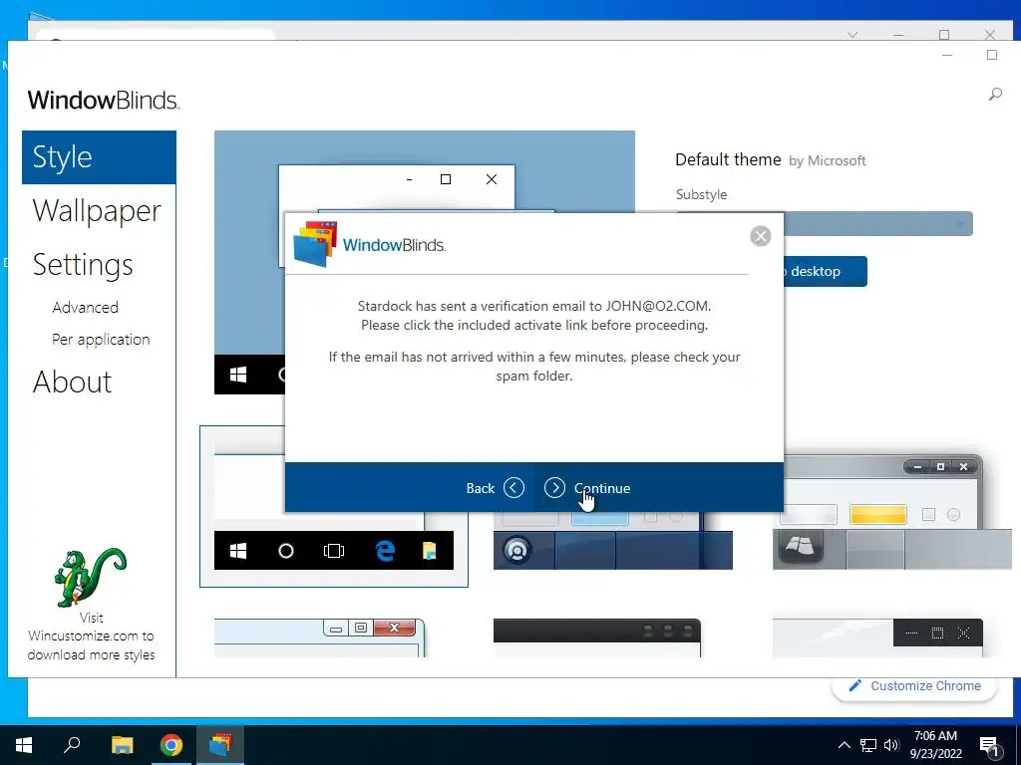Switch to Chrome on the taskbar
The image size is (1021, 765).
tap(171, 745)
